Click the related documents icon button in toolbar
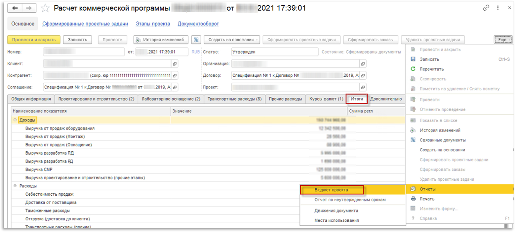515x232 pixels. 196,40
